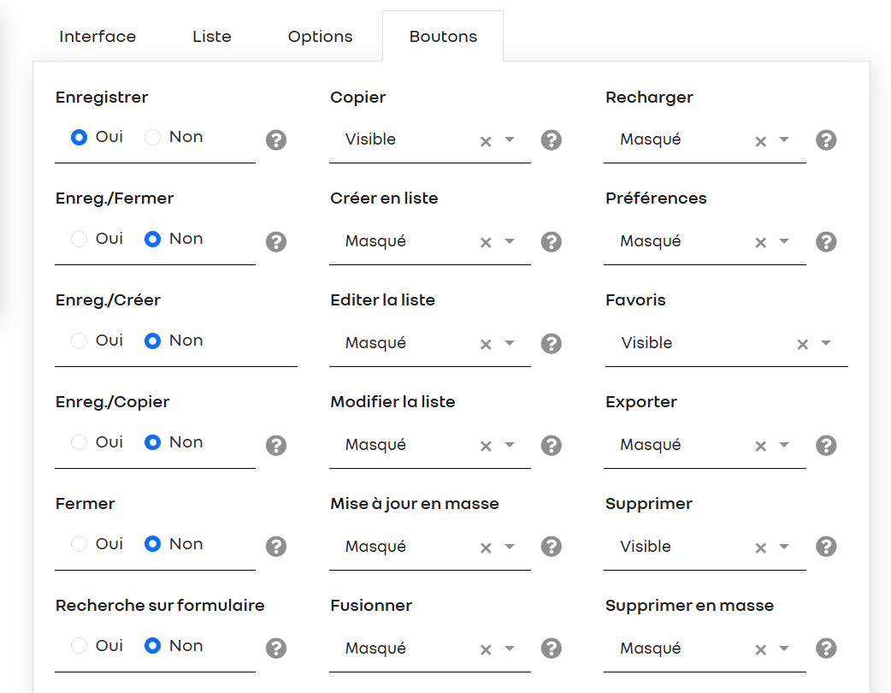This screenshot has width=891, height=693.
Task: Go to the Liste tab
Action: pyautogui.click(x=212, y=37)
